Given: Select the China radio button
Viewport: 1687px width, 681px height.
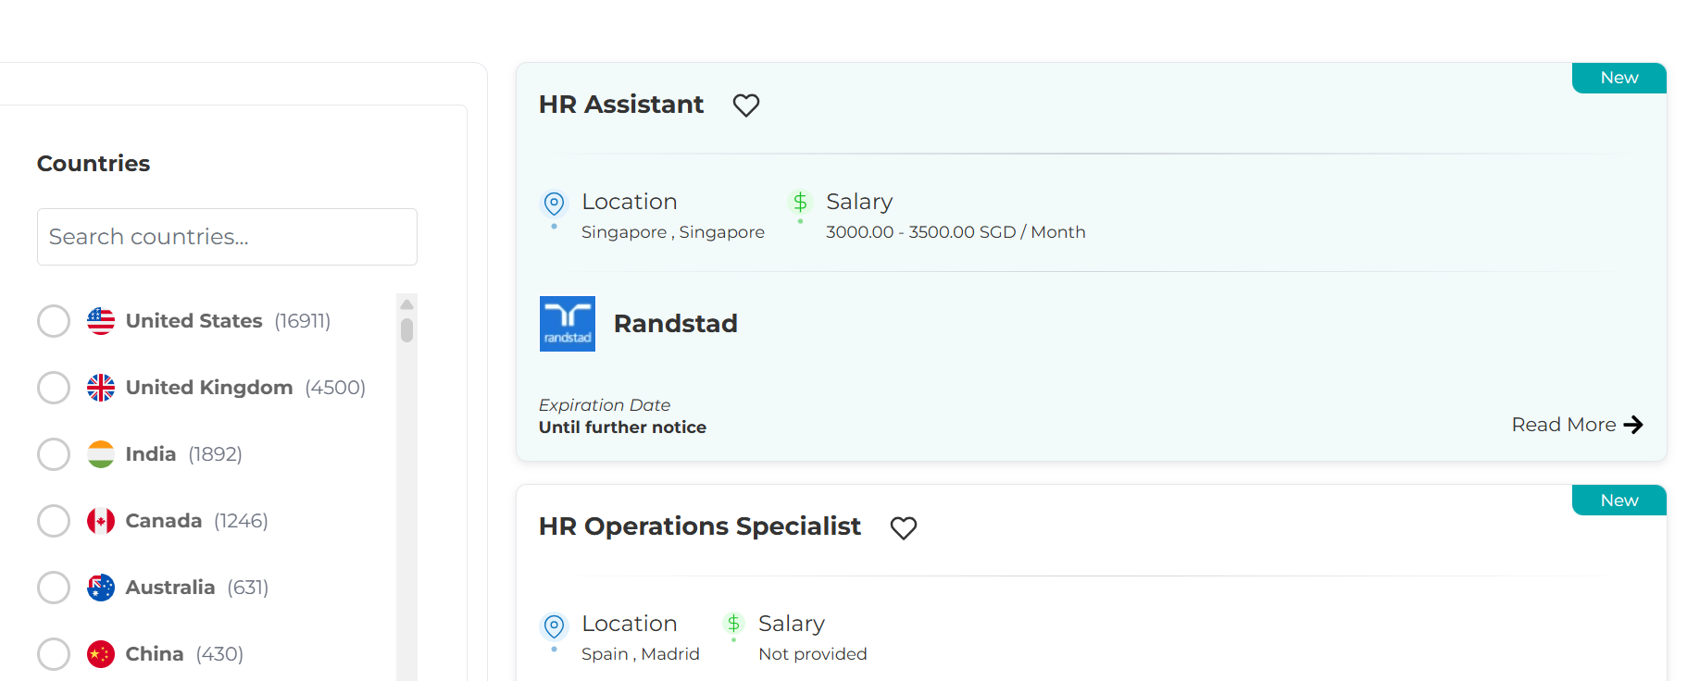Looking at the screenshot, I should point(54,654).
